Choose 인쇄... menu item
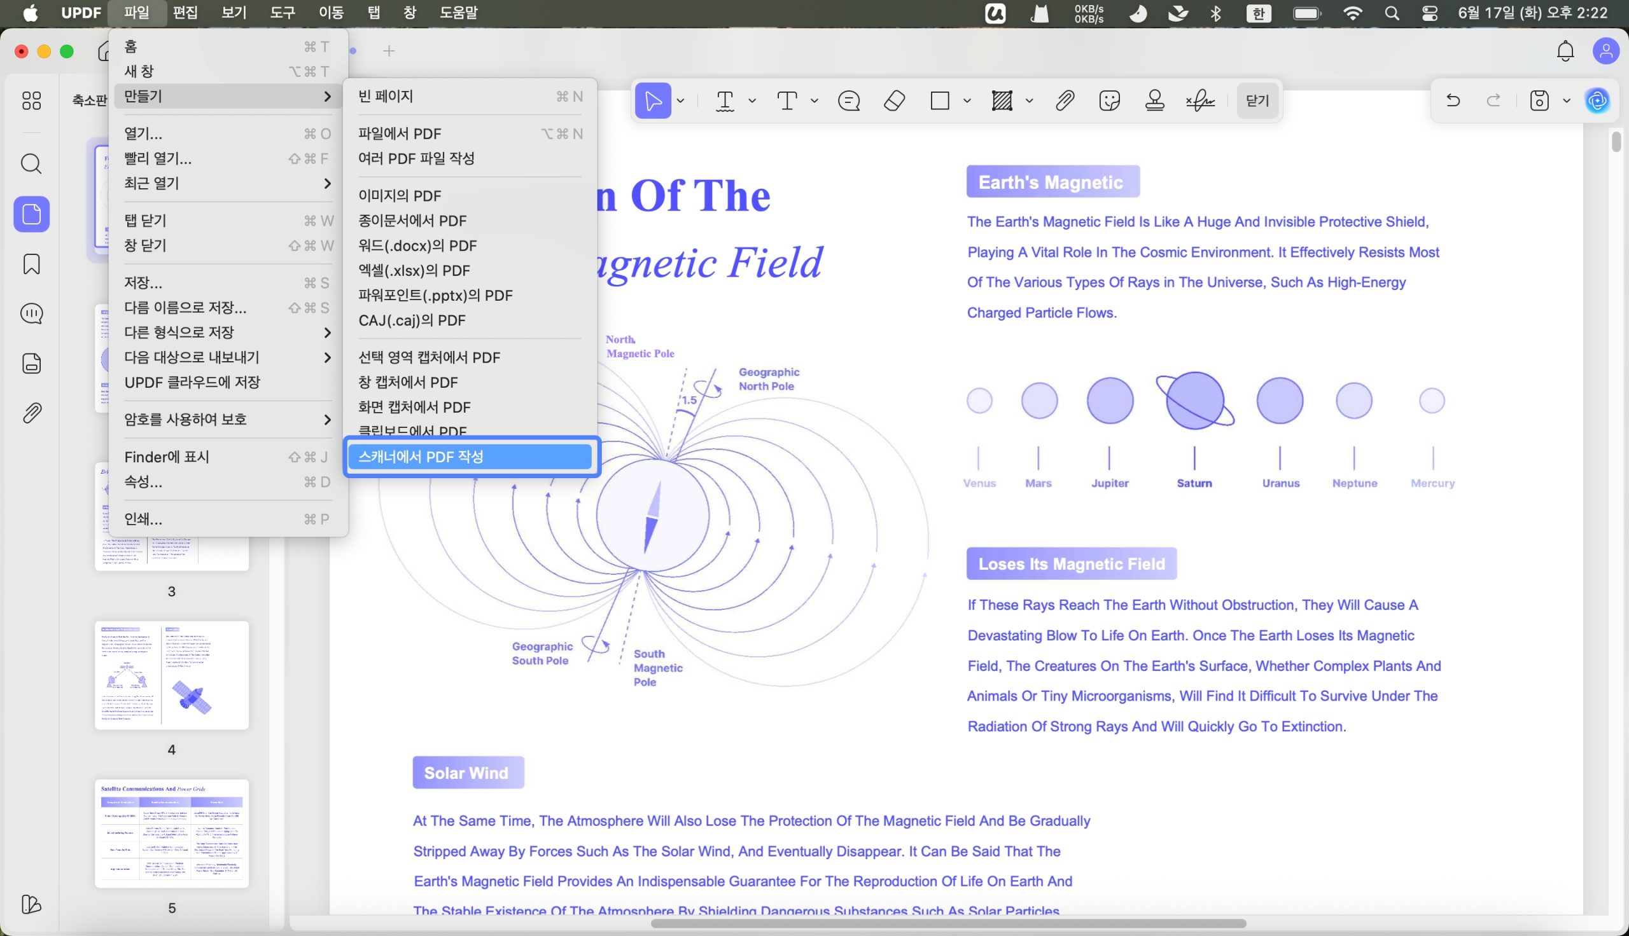 [228, 519]
